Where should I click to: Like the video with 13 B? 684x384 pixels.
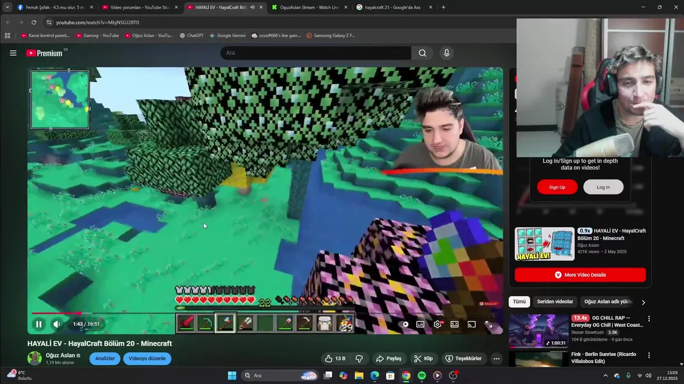335,358
